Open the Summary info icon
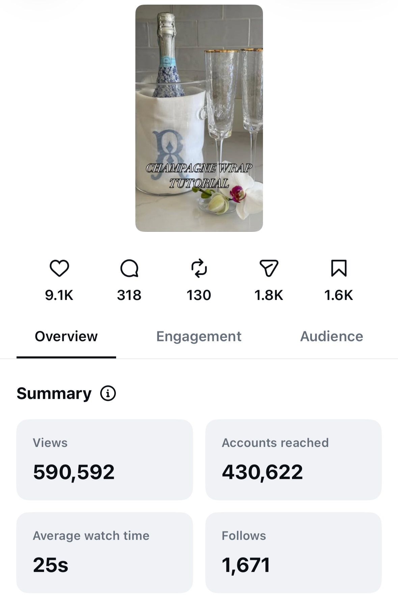398x595 pixels. pos(108,393)
